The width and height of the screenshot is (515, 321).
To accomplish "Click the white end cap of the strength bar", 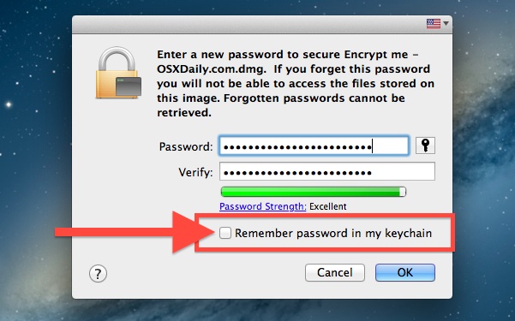I will click(x=403, y=192).
